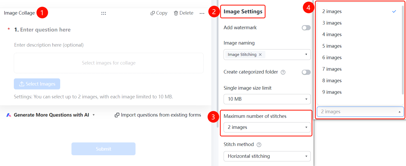The width and height of the screenshot is (406, 166).
Task: Open the Single image size limit dropdown
Action: click(267, 99)
